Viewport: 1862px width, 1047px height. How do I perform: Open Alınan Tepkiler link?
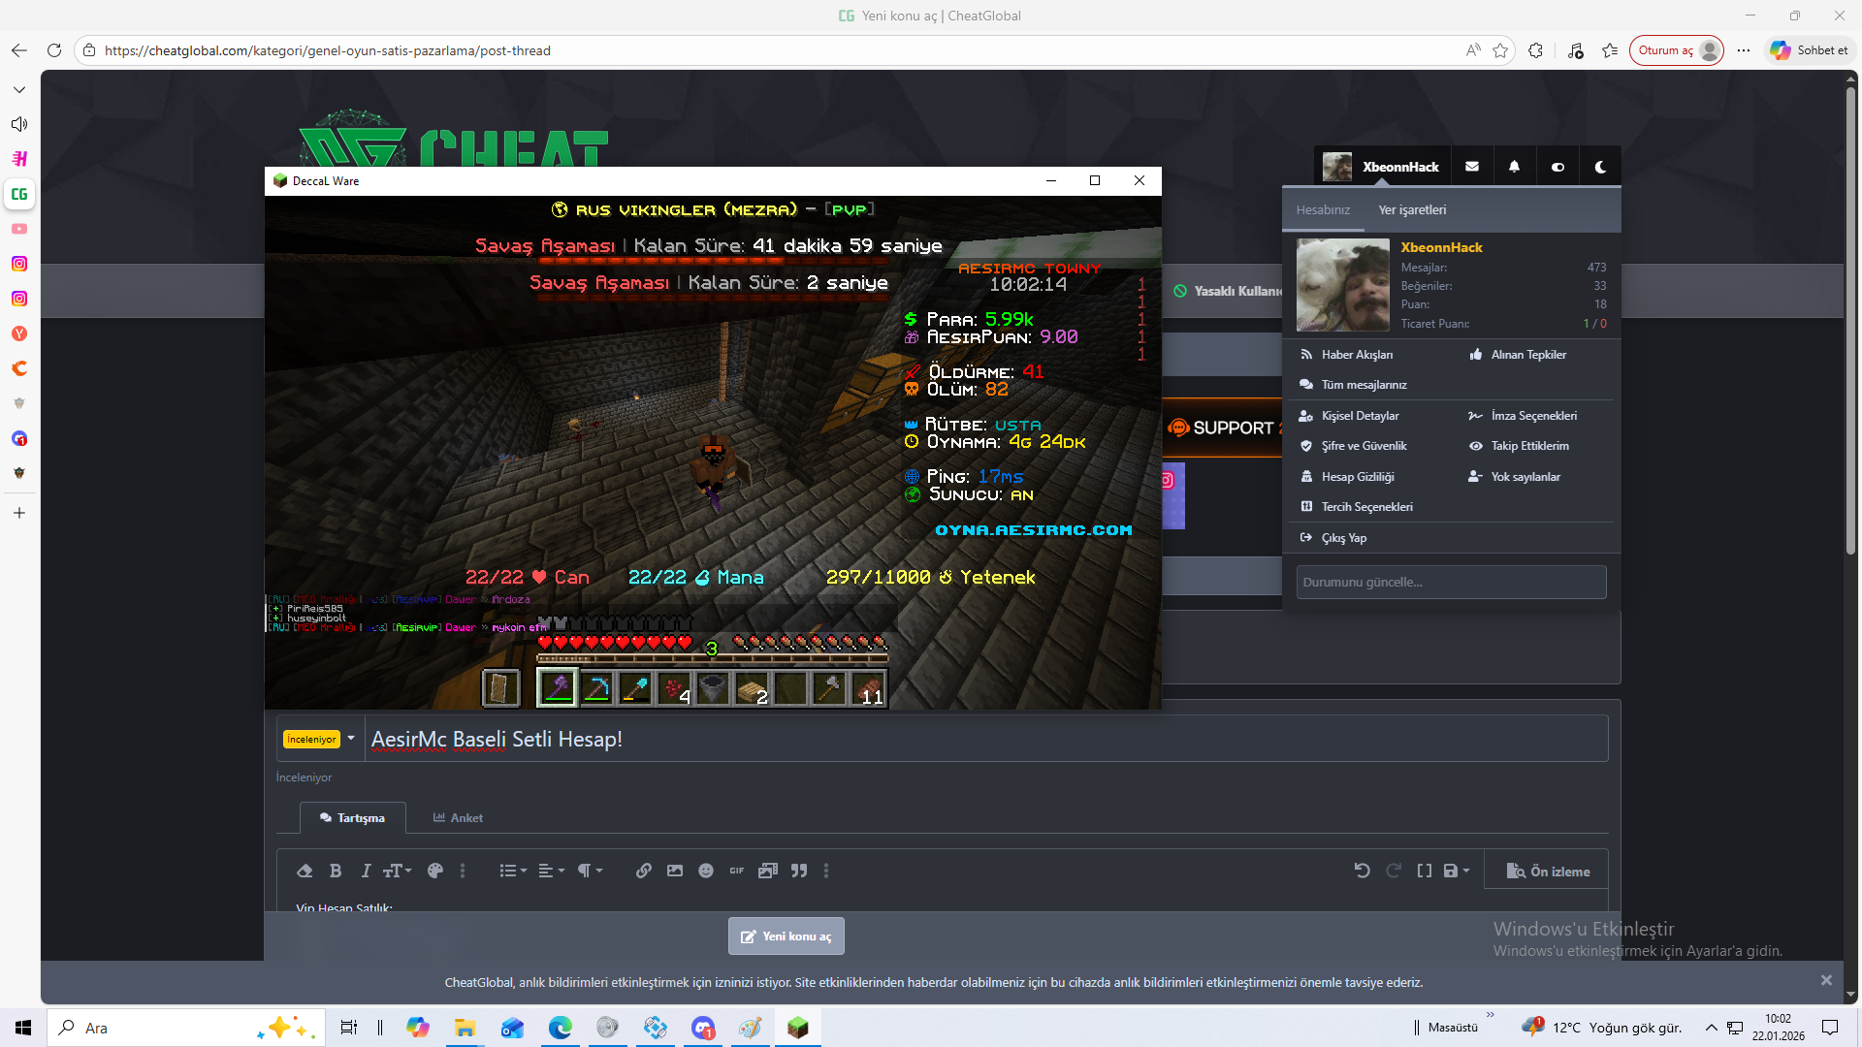[x=1528, y=355]
